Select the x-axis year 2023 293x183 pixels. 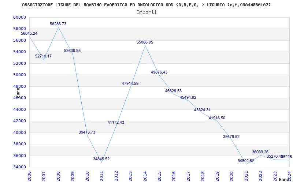275,176
